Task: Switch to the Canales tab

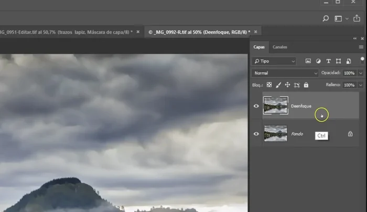Action: 280,47
